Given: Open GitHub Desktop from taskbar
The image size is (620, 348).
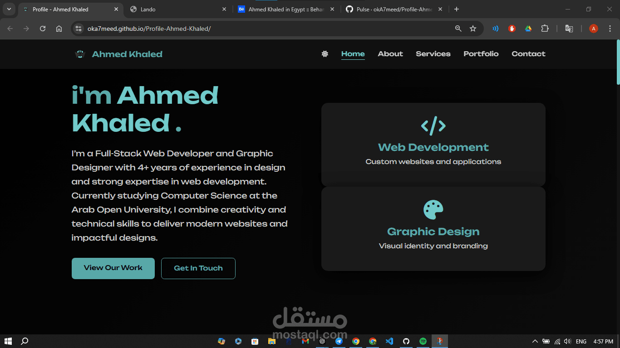Looking at the screenshot, I should click(406, 341).
